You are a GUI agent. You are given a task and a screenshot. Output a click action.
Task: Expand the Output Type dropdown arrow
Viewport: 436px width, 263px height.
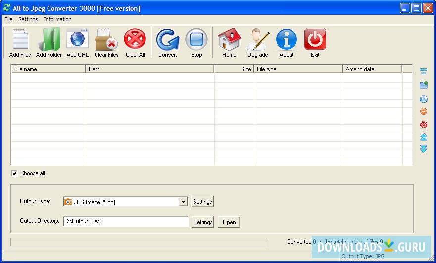183,202
